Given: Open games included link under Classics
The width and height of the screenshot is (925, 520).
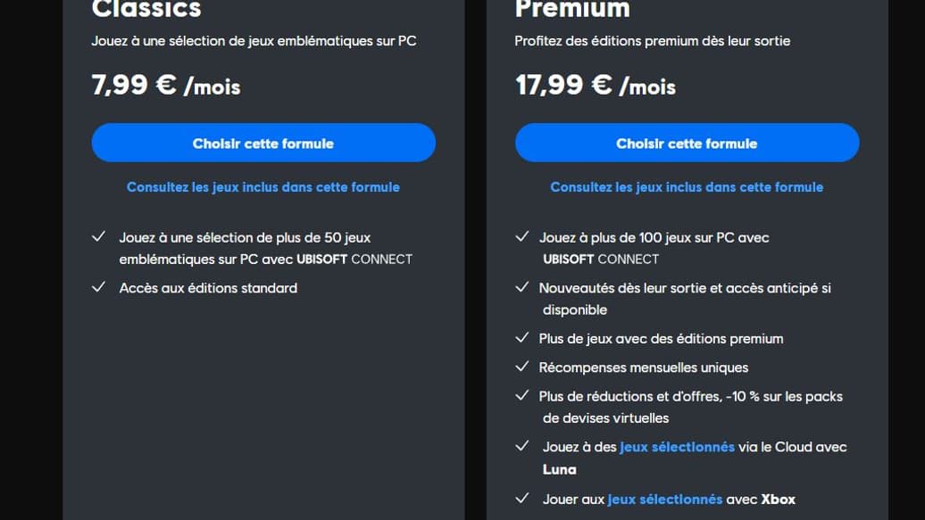Looking at the screenshot, I should coord(263,187).
